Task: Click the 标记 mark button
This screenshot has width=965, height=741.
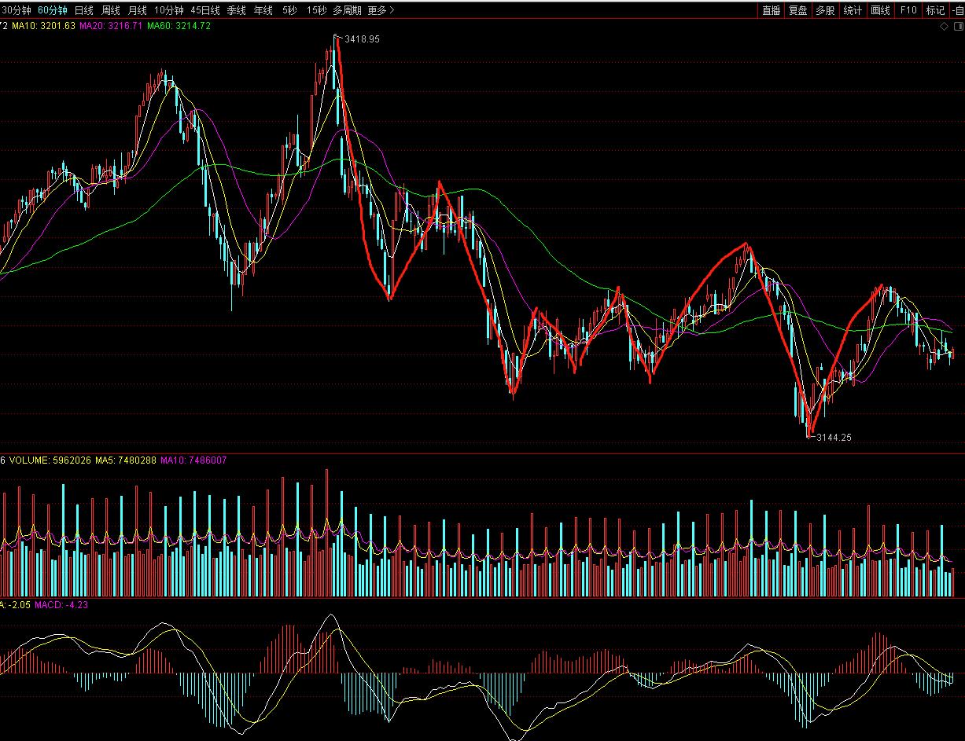Action: click(935, 10)
